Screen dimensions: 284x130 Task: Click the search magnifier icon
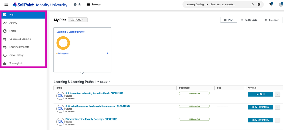(253, 5)
